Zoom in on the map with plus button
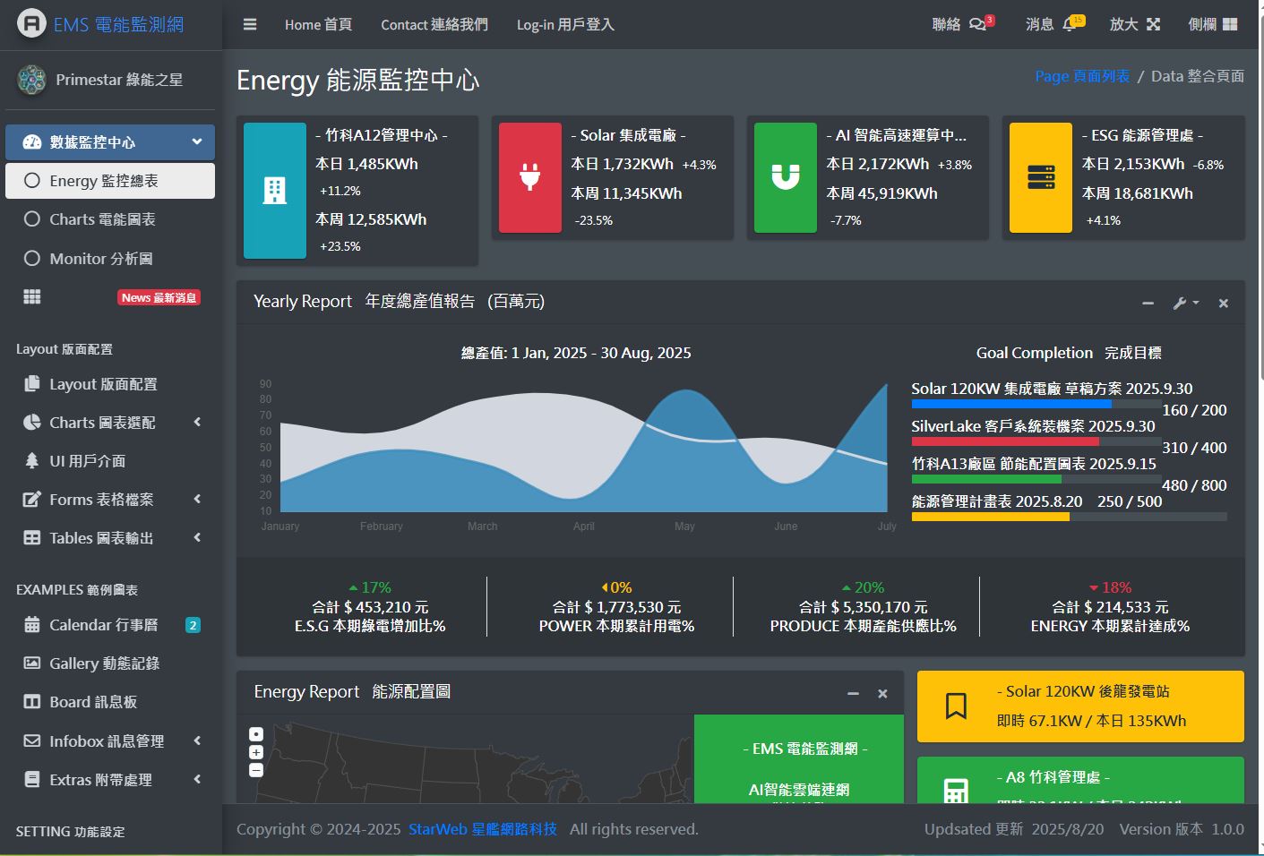Viewport: 1264px width, 856px height. coord(256,752)
